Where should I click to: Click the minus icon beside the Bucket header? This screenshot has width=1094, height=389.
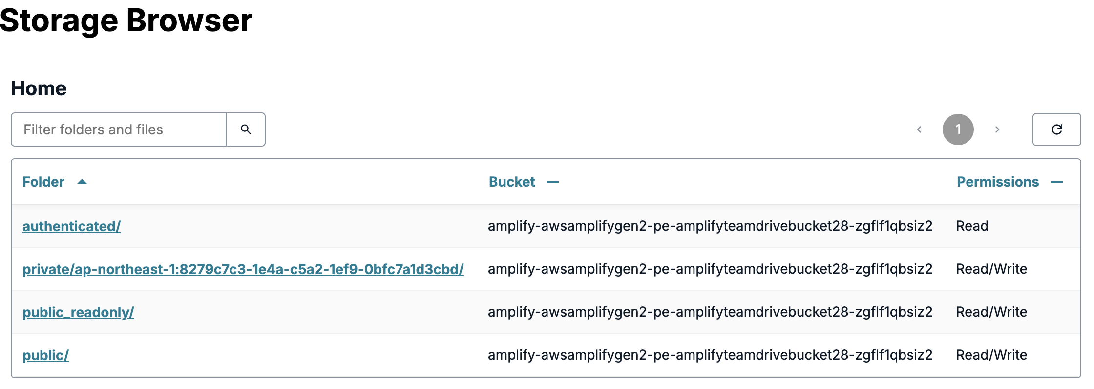point(554,181)
